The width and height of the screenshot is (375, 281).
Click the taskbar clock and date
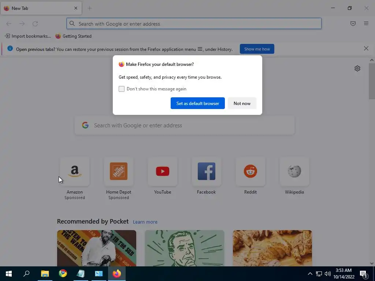(344, 274)
